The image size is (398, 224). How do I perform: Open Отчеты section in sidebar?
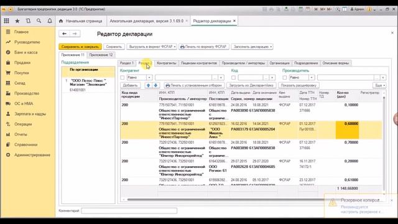pos(21,134)
